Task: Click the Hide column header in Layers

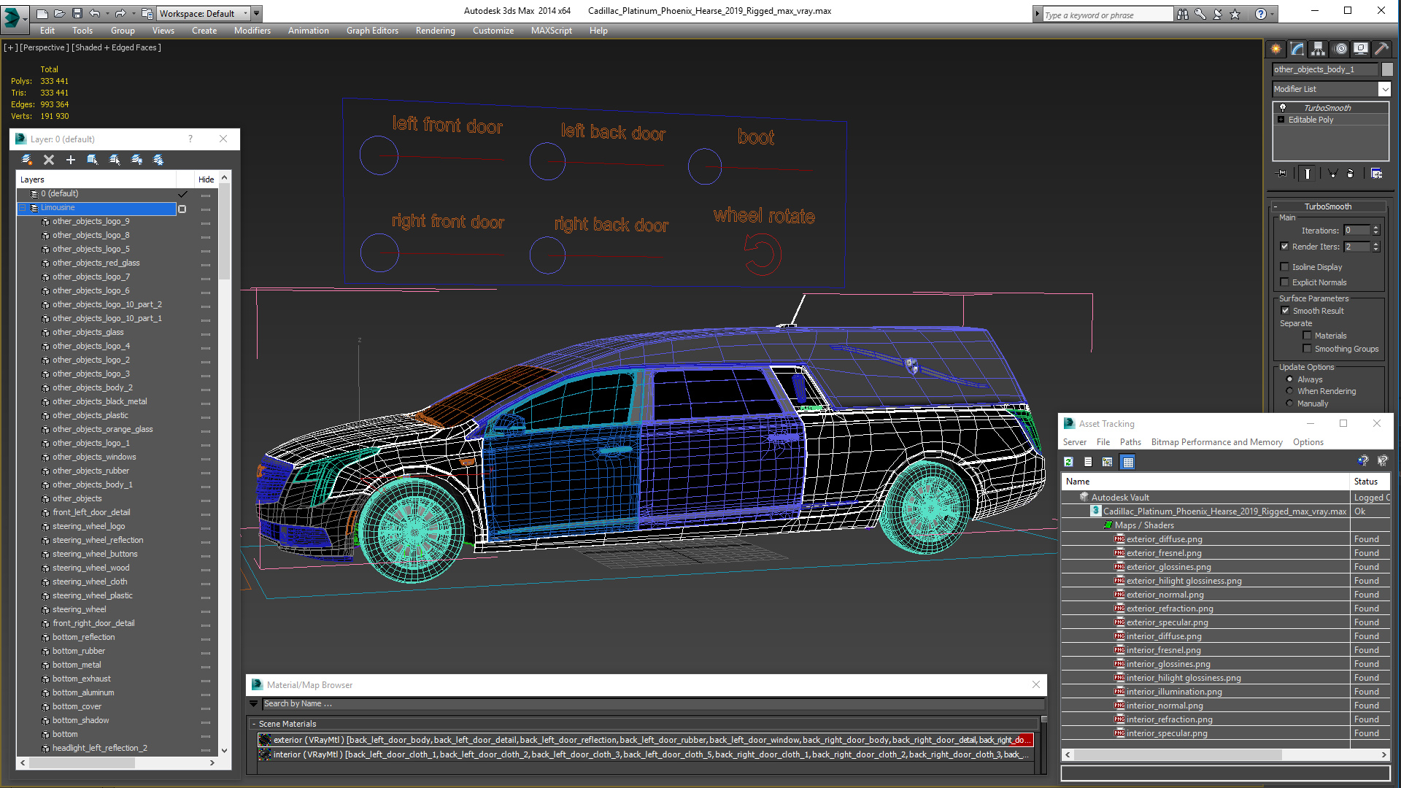Action: (x=206, y=179)
